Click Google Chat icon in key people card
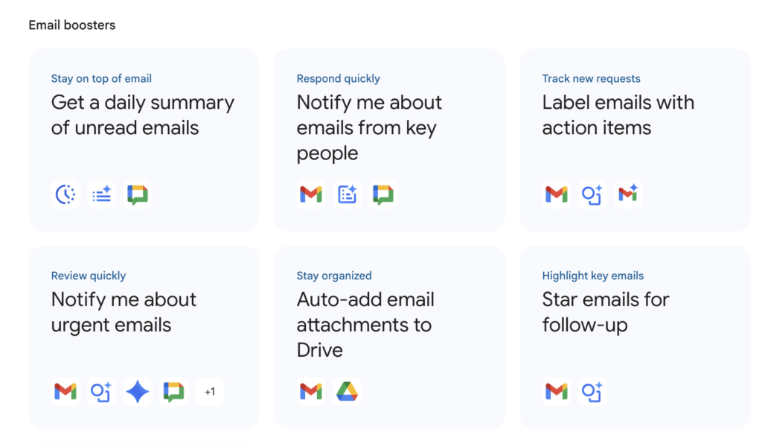This screenshot has height=444, width=762. pos(383,195)
